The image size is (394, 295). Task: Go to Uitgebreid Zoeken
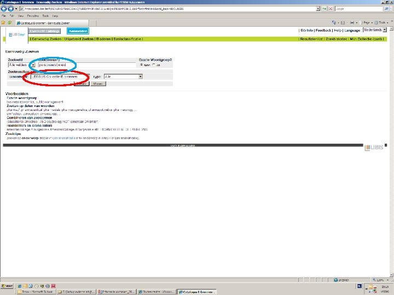79,39
